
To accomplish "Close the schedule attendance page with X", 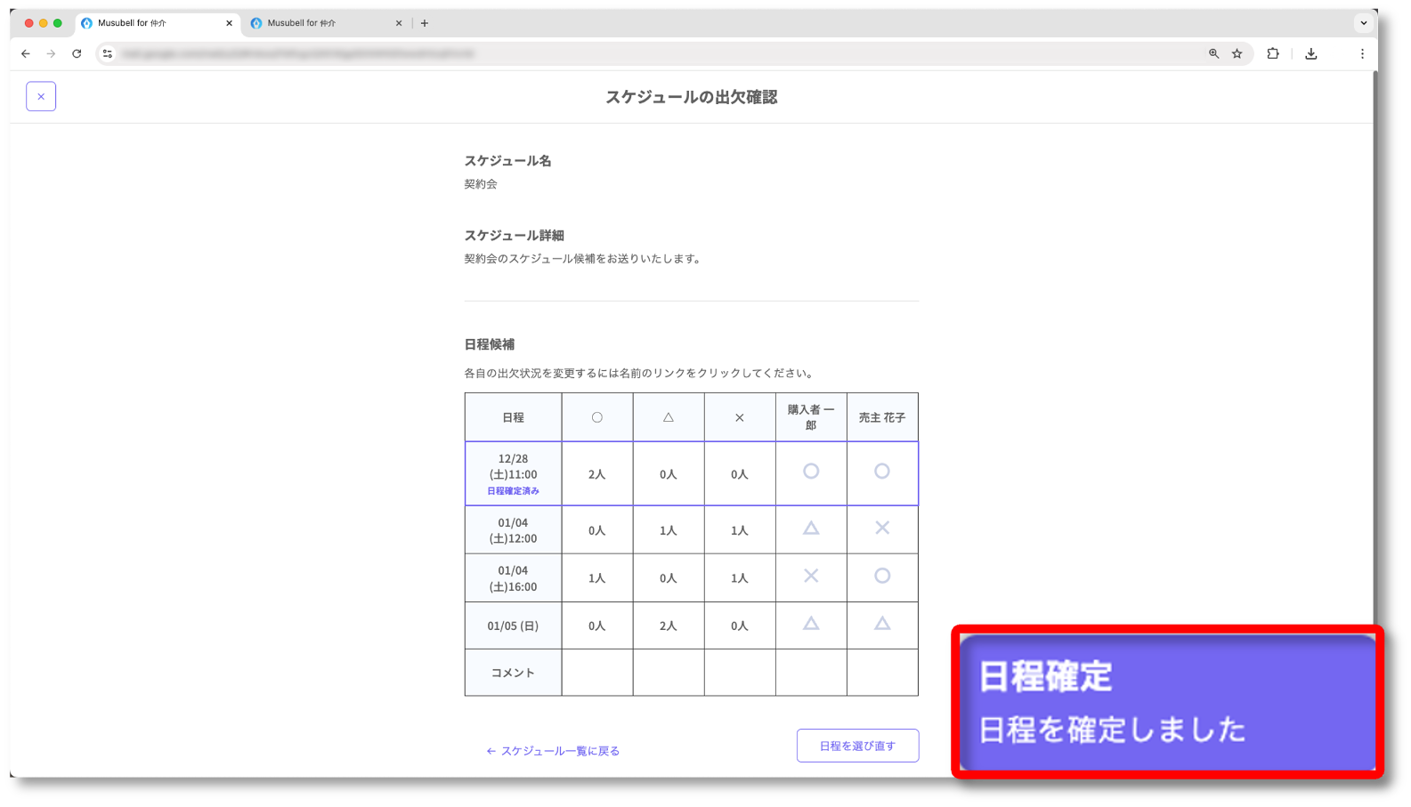I will point(41,96).
